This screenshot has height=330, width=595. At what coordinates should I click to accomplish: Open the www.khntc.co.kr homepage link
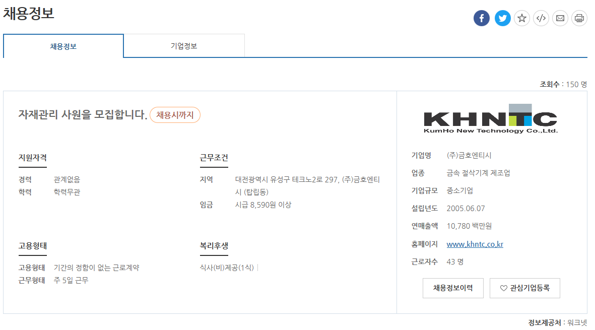tap(475, 244)
